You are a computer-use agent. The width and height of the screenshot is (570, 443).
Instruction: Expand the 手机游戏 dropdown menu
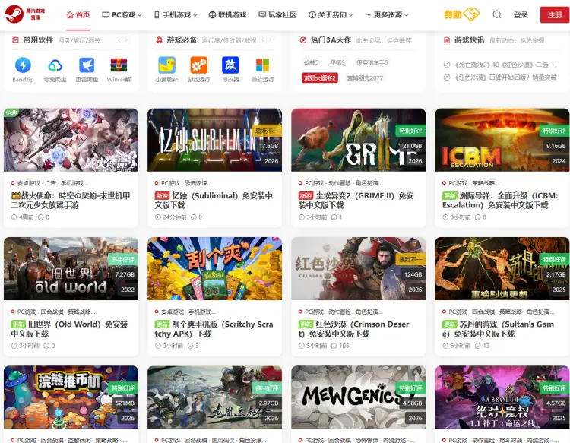click(x=176, y=15)
